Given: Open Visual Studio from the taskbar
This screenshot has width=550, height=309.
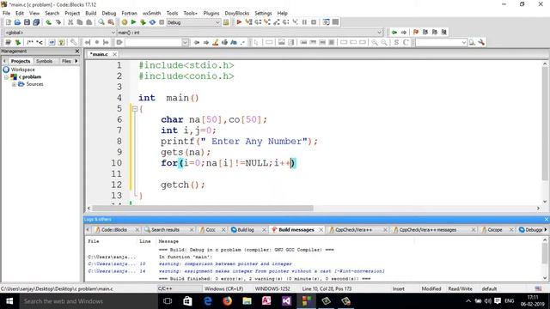Looking at the screenshot, I should (x=286, y=301).
